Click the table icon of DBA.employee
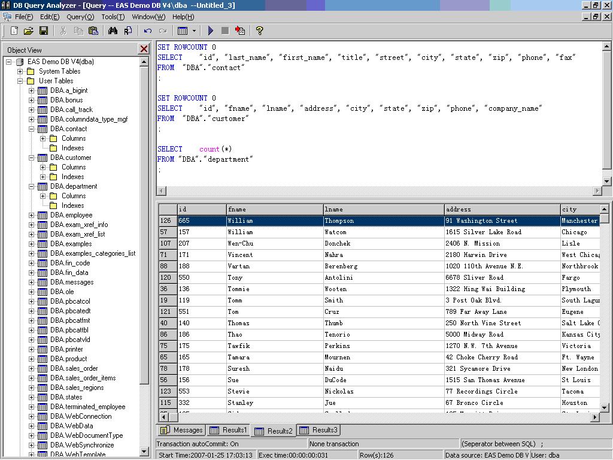The height and width of the screenshot is (460, 613). coord(43,215)
